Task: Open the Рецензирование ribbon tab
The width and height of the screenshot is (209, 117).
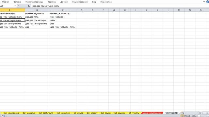Action: (80, 2)
